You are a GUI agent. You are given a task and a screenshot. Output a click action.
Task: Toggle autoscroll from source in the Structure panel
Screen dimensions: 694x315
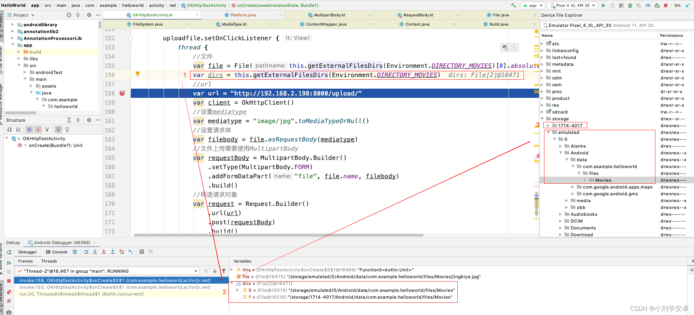(x=67, y=130)
